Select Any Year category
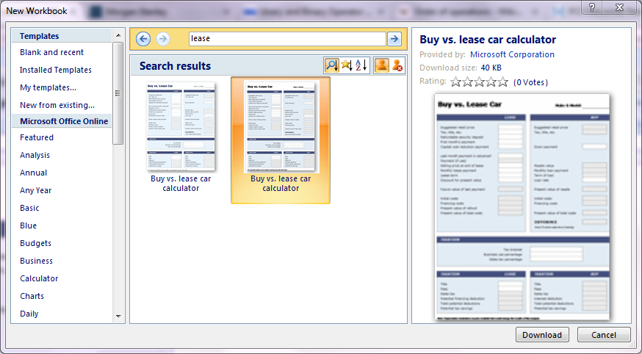The width and height of the screenshot is (642, 354). (35, 190)
